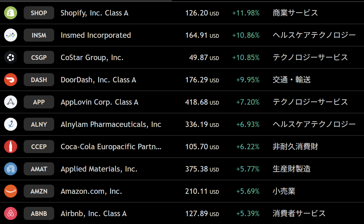Open Alnylam Pharmaceuticals company name link

click(111, 125)
